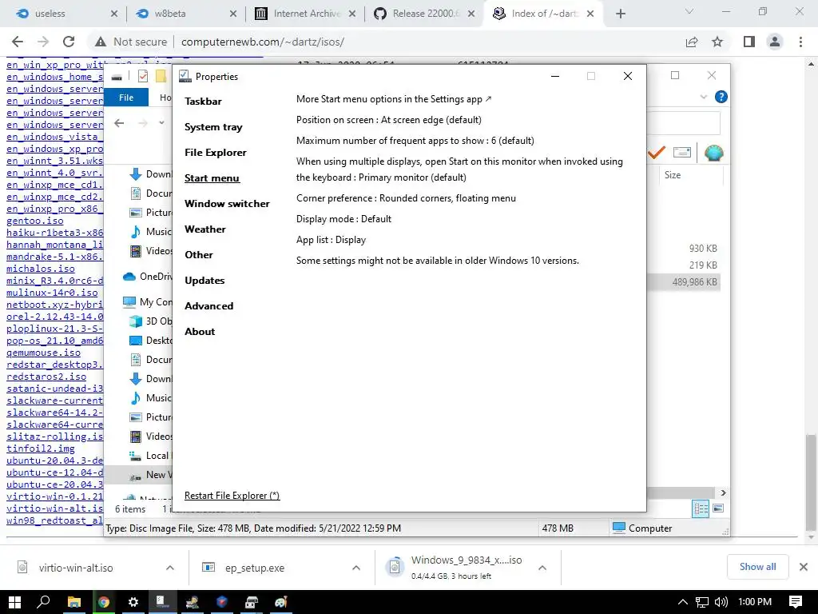Bookmark this page with the star
The height and width of the screenshot is (614, 818).
tap(718, 42)
